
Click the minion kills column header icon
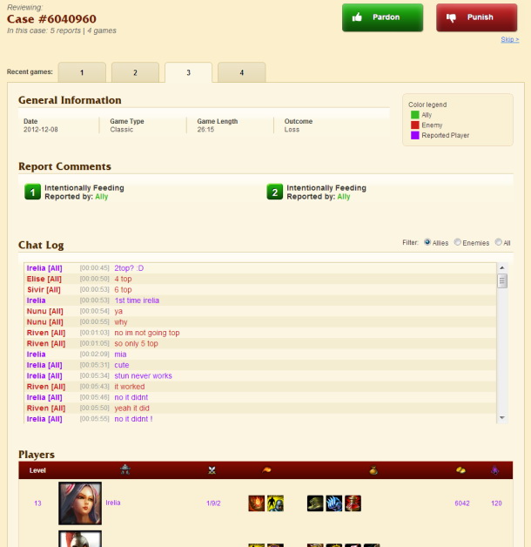click(x=495, y=470)
